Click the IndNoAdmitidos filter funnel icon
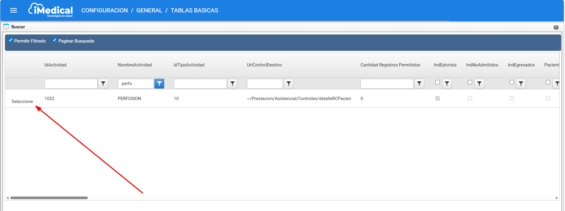 [x=479, y=84]
